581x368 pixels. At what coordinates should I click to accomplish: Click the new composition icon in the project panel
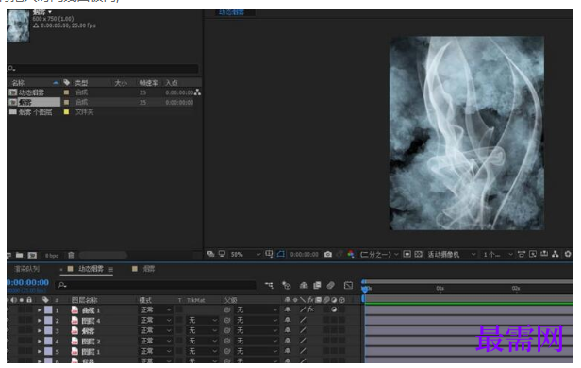[32, 255]
